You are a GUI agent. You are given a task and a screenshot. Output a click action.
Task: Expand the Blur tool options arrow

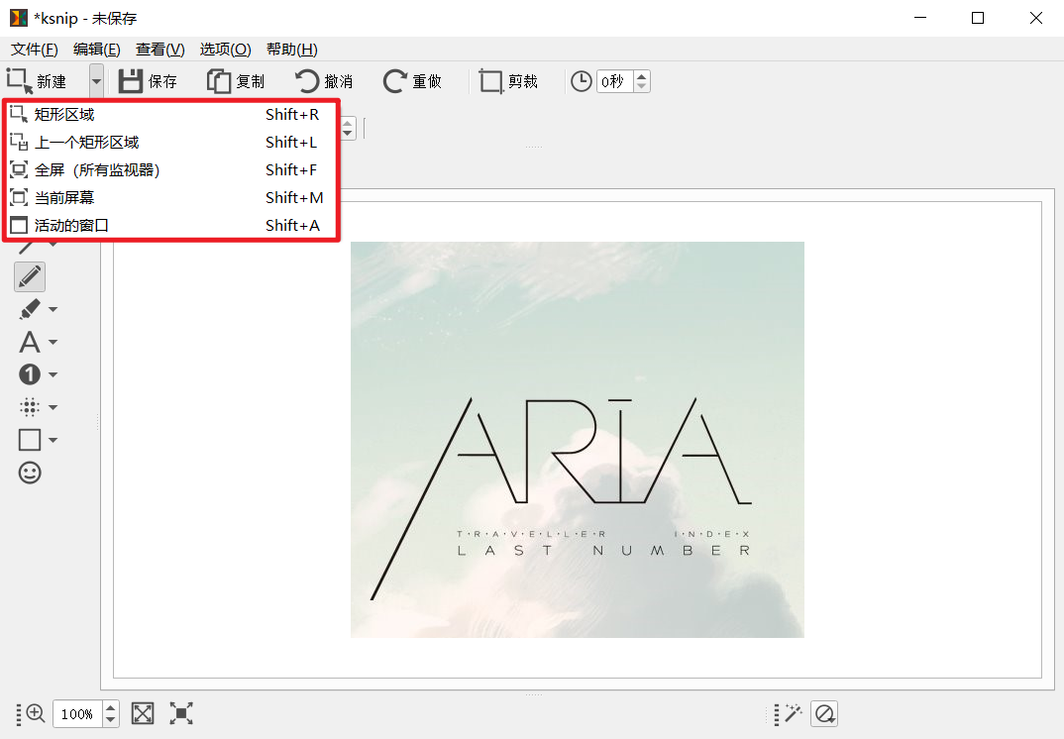(53, 408)
